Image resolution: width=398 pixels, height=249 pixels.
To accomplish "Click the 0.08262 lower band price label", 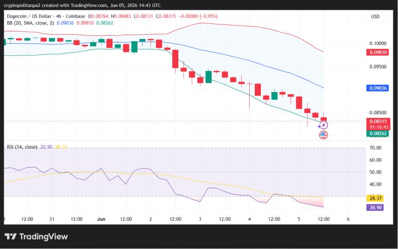I will point(378,134).
